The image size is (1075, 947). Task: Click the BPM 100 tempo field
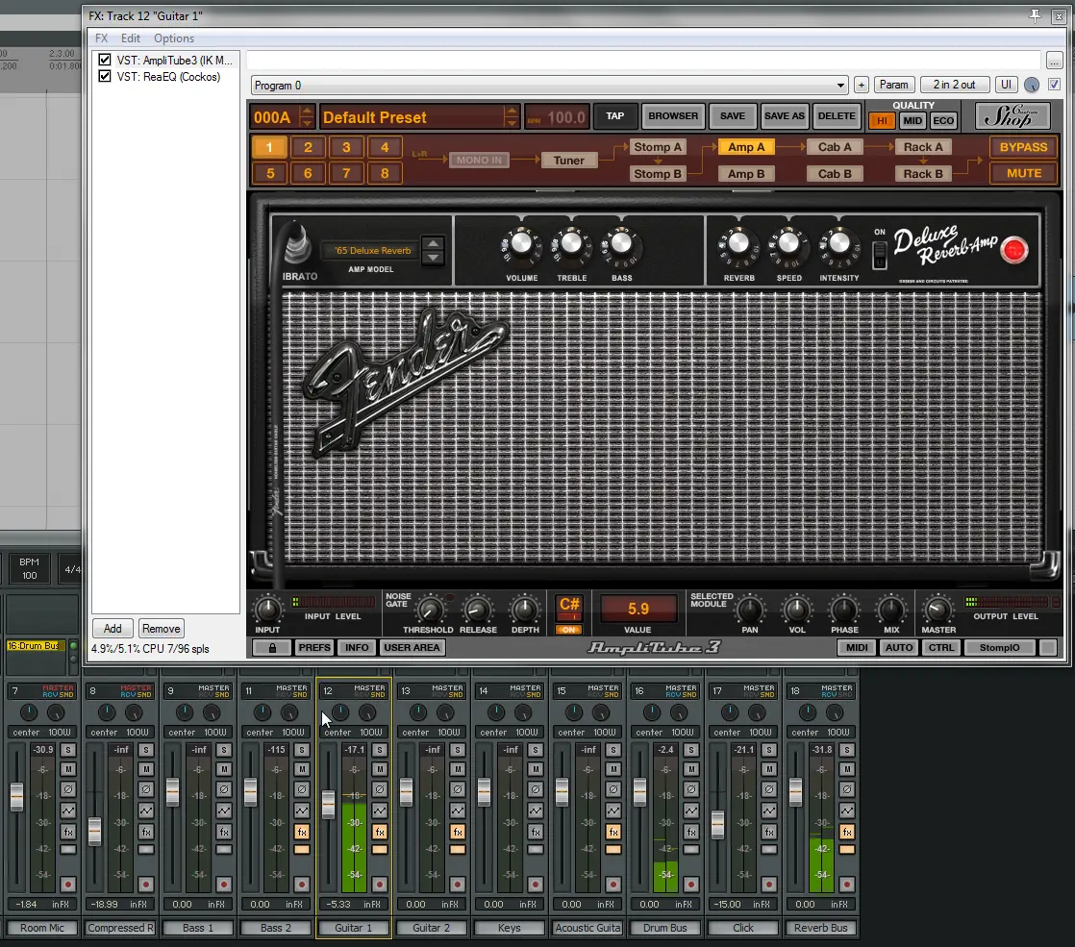(29, 568)
